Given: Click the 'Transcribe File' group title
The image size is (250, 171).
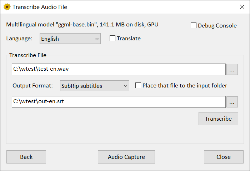Looking at the screenshot, I should click(28, 55).
